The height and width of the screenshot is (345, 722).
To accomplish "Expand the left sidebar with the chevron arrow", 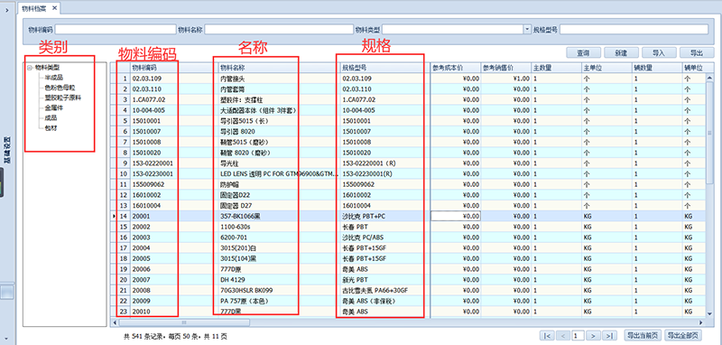I will click(7, 9).
